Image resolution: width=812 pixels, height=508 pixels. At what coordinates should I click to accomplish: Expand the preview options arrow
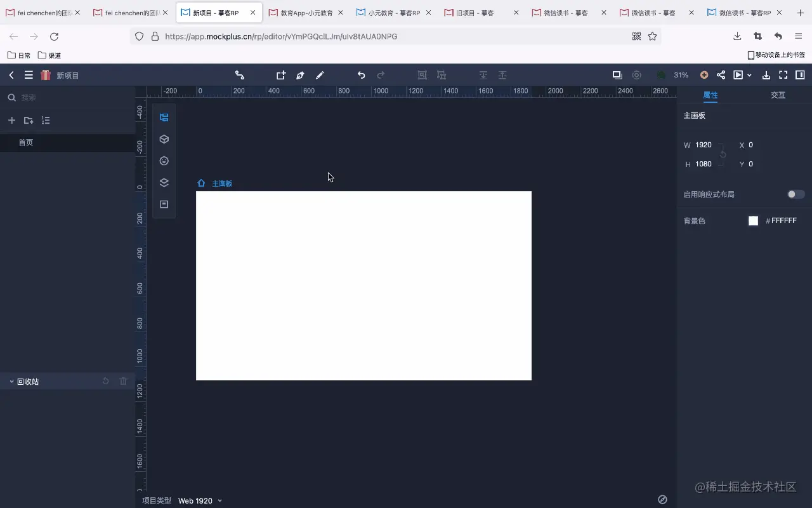pos(749,76)
